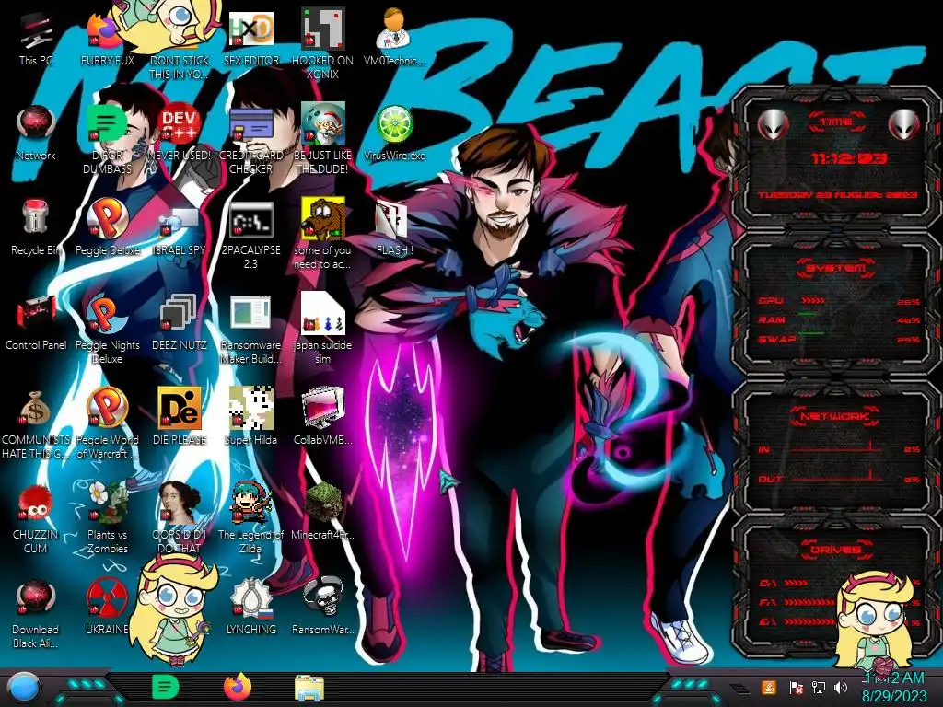This screenshot has width=943, height=707.
Task: Open the 2PACALYPSE 2.3 console shortcut
Action: [x=250, y=220]
